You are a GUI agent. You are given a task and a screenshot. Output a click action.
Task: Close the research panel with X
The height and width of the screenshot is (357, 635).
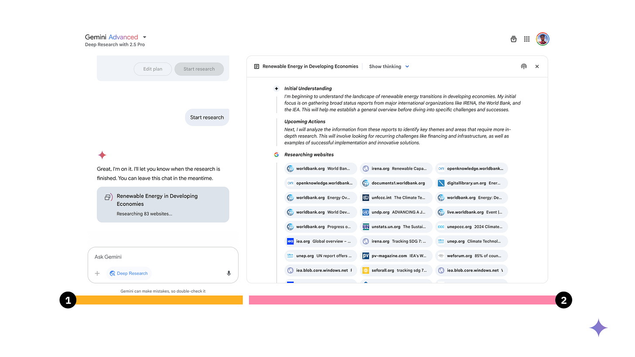tap(537, 67)
